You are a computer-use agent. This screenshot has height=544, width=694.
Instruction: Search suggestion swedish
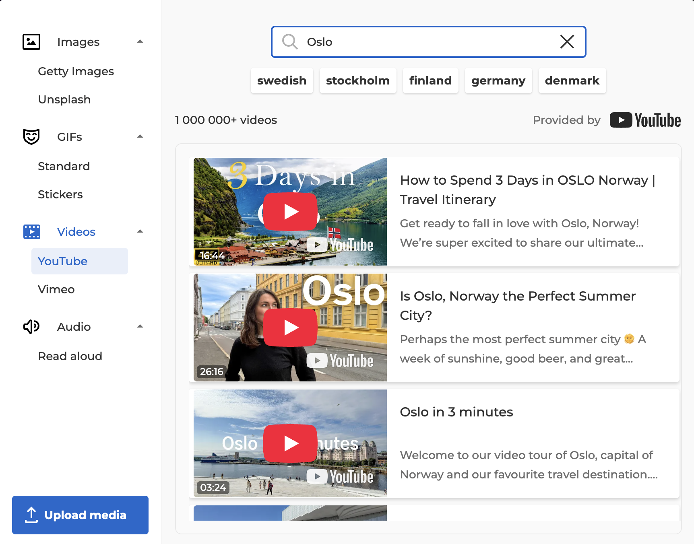point(282,80)
